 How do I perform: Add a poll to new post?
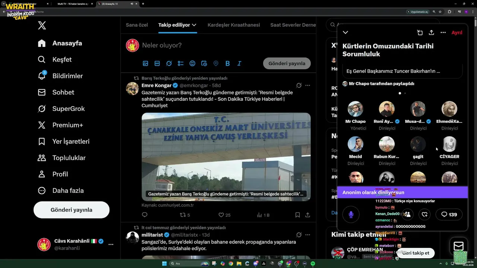pos(181,64)
